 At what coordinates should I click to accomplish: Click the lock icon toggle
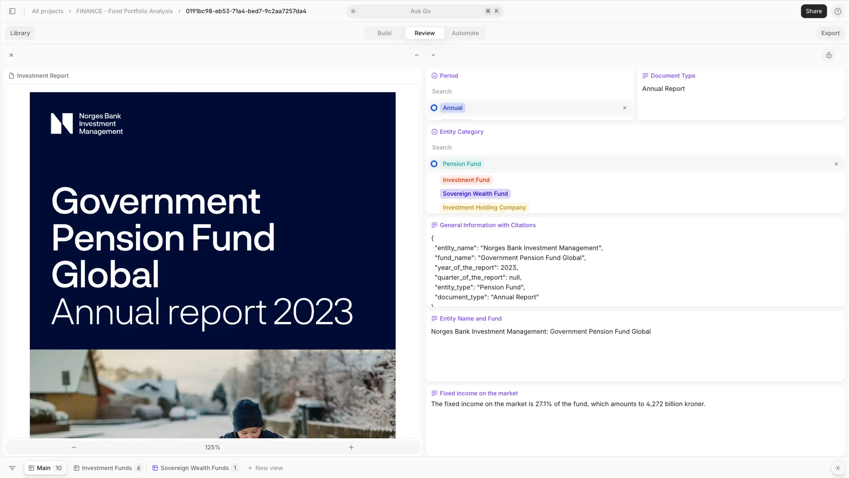[x=828, y=55]
